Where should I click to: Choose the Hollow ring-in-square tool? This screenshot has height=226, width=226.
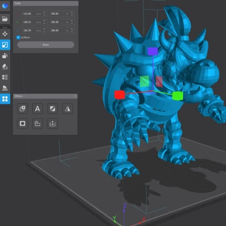(x=23, y=124)
